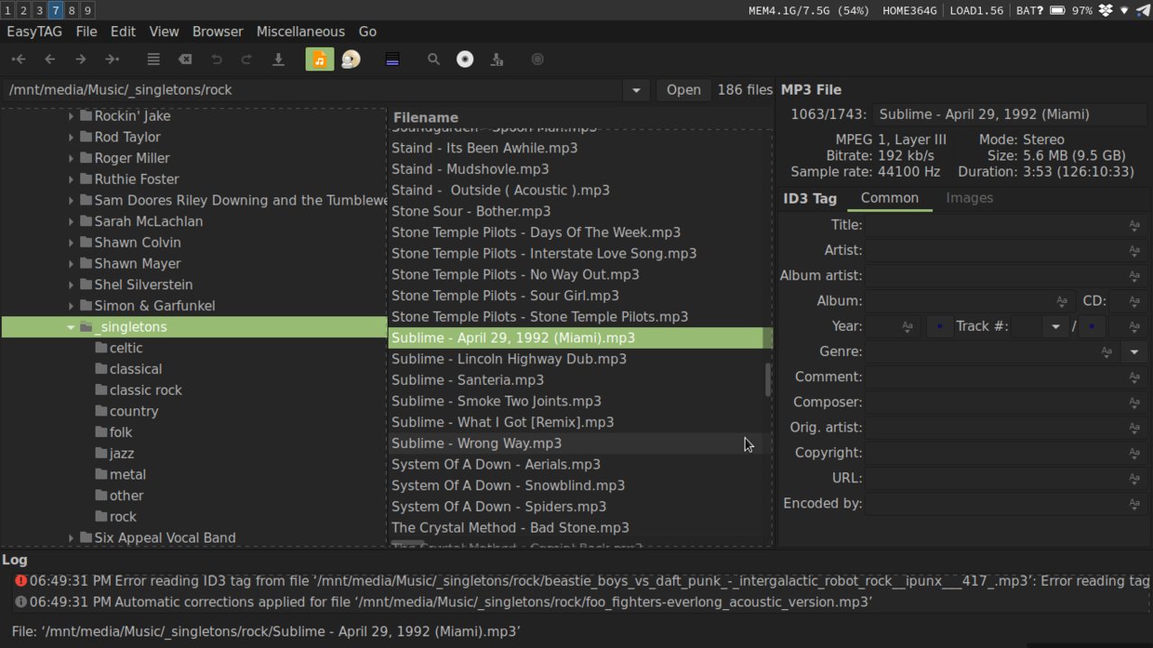Viewport: 1153px width, 648px height.
Task: Expand the Six Appeal Vocal Band folder
Action: click(71, 538)
